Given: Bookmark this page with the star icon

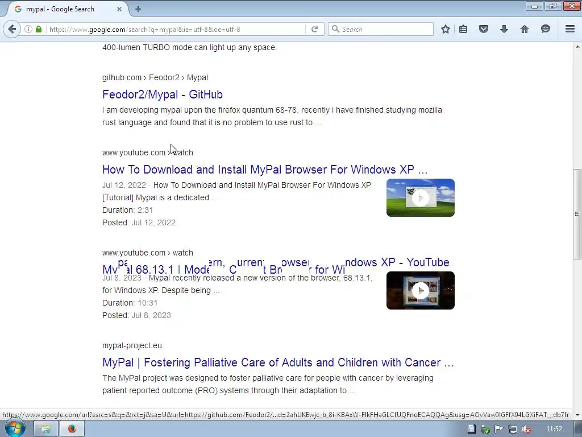Looking at the screenshot, I should click(x=446, y=29).
